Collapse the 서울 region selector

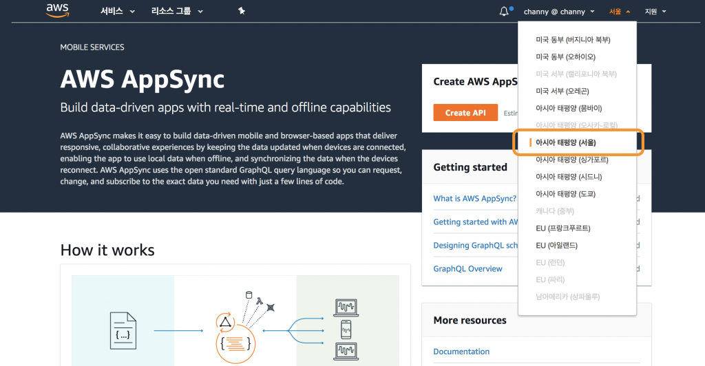[620, 12]
